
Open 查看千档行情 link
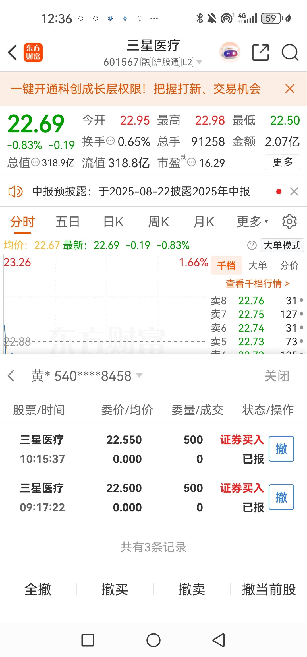click(x=258, y=284)
